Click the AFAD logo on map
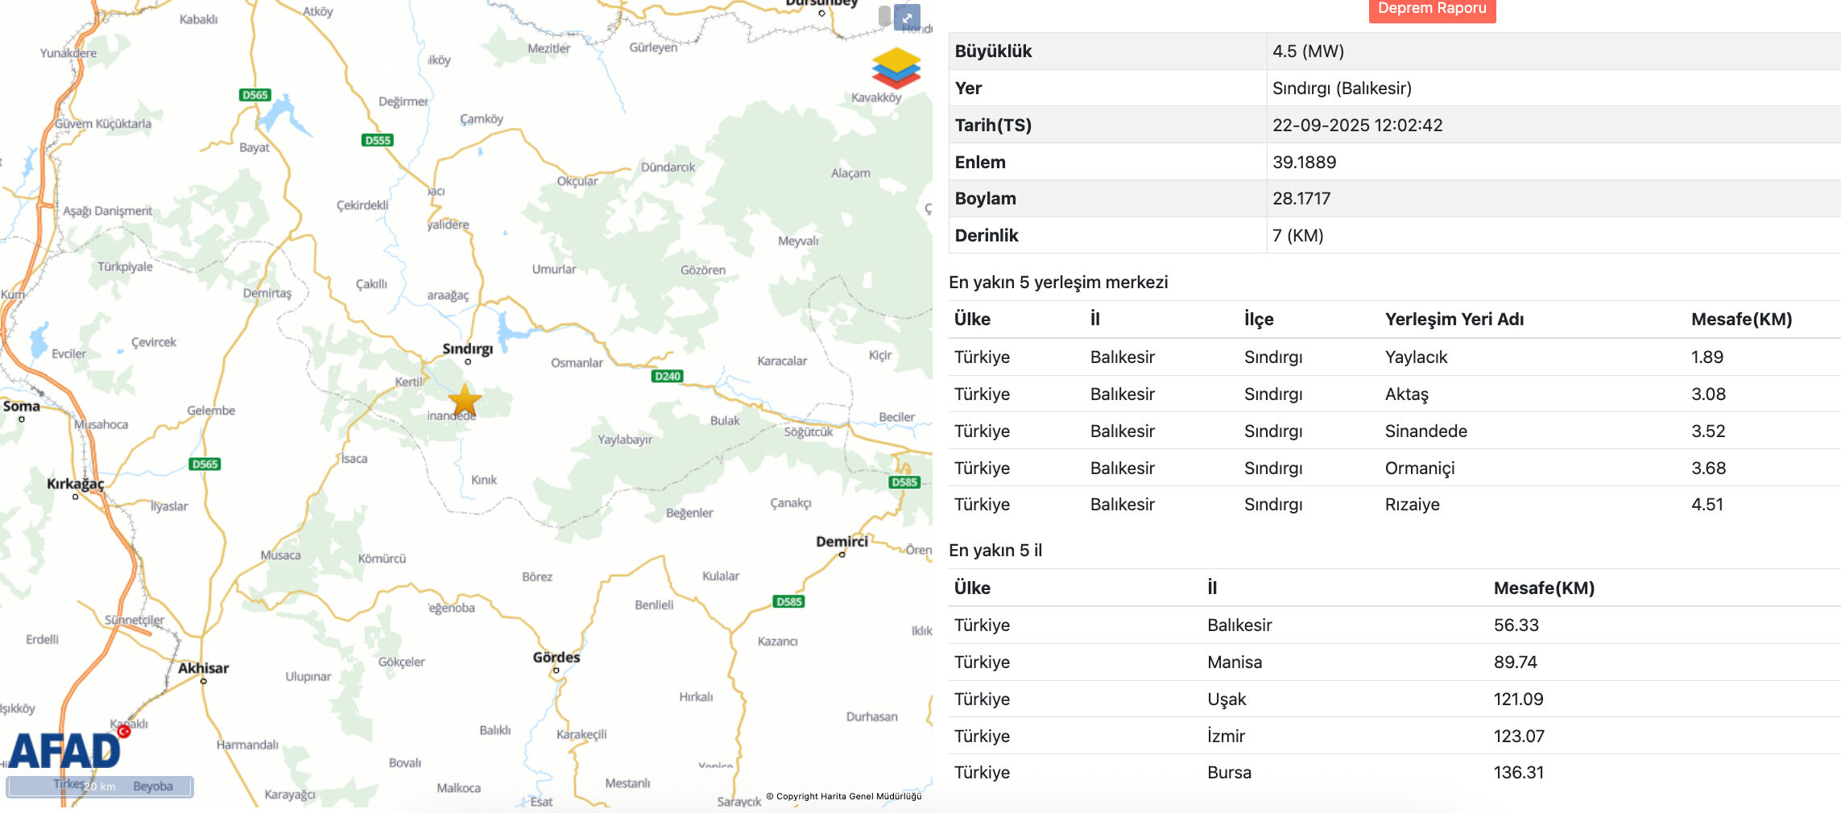1841x813 pixels. (x=66, y=751)
